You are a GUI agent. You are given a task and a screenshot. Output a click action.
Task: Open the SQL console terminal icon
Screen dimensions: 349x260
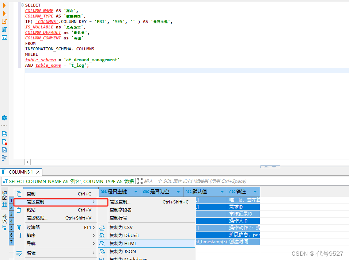(x=4, y=37)
